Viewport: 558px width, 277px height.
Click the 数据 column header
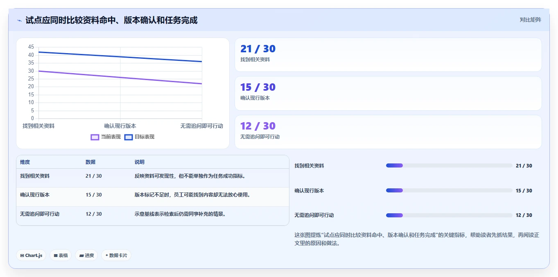(x=90, y=162)
